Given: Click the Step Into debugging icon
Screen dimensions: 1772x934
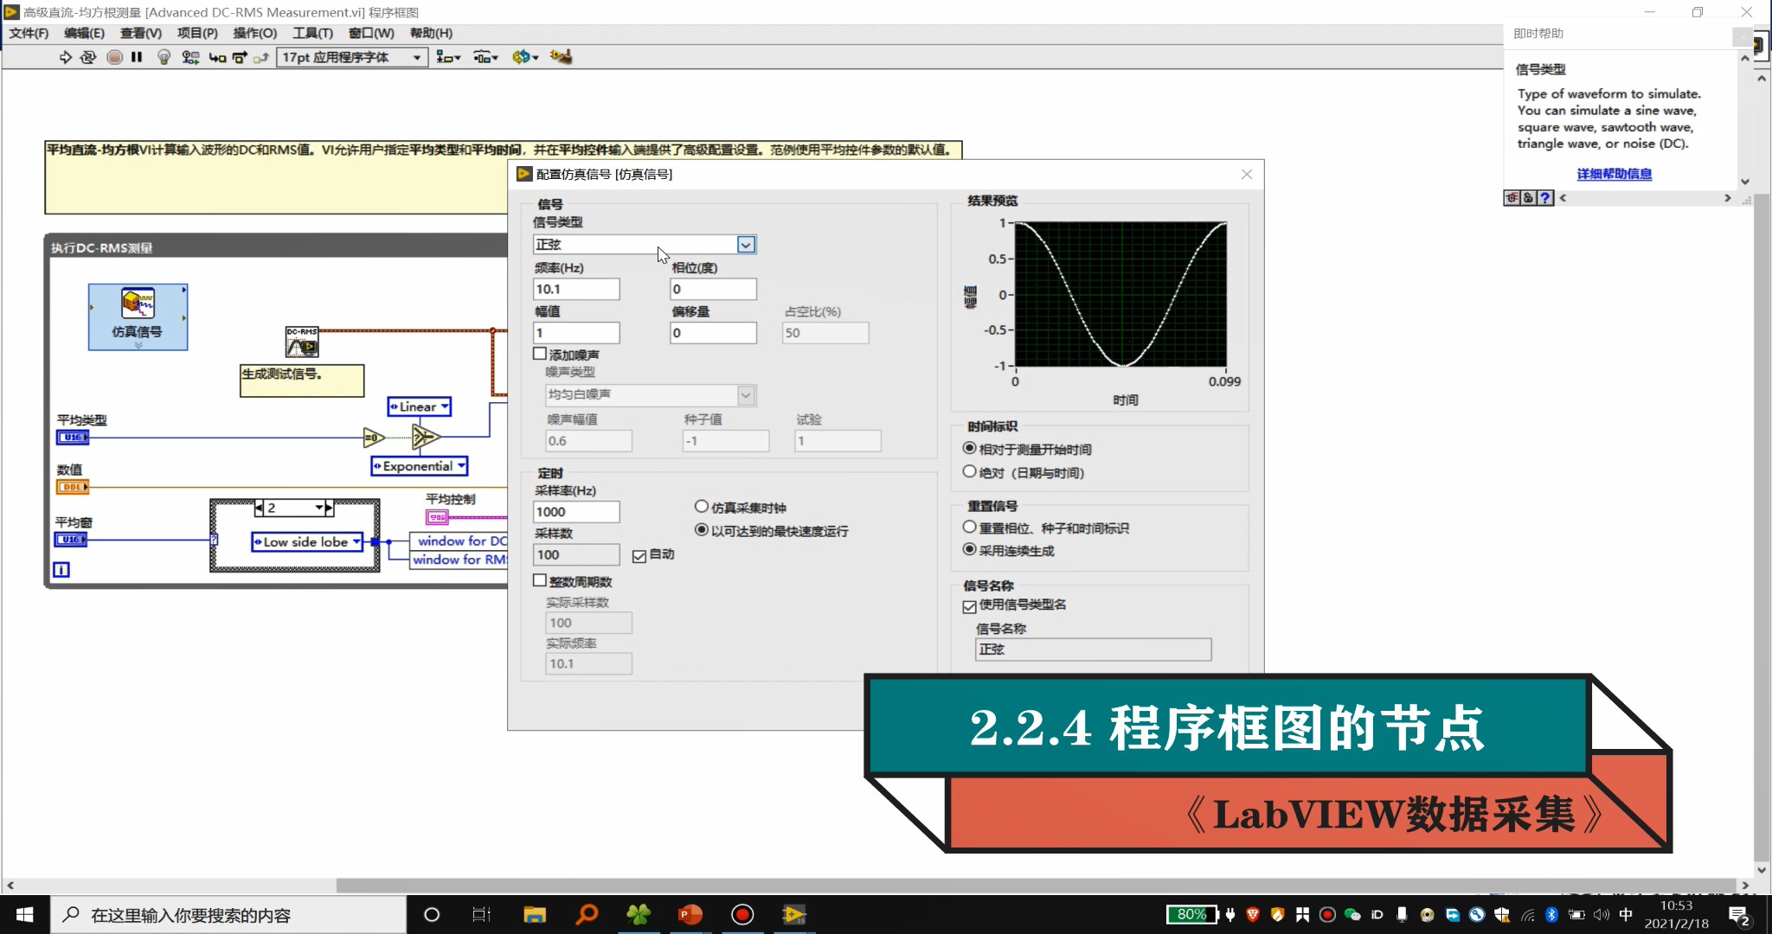Looking at the screenshot, I should (x=217, y=57).
